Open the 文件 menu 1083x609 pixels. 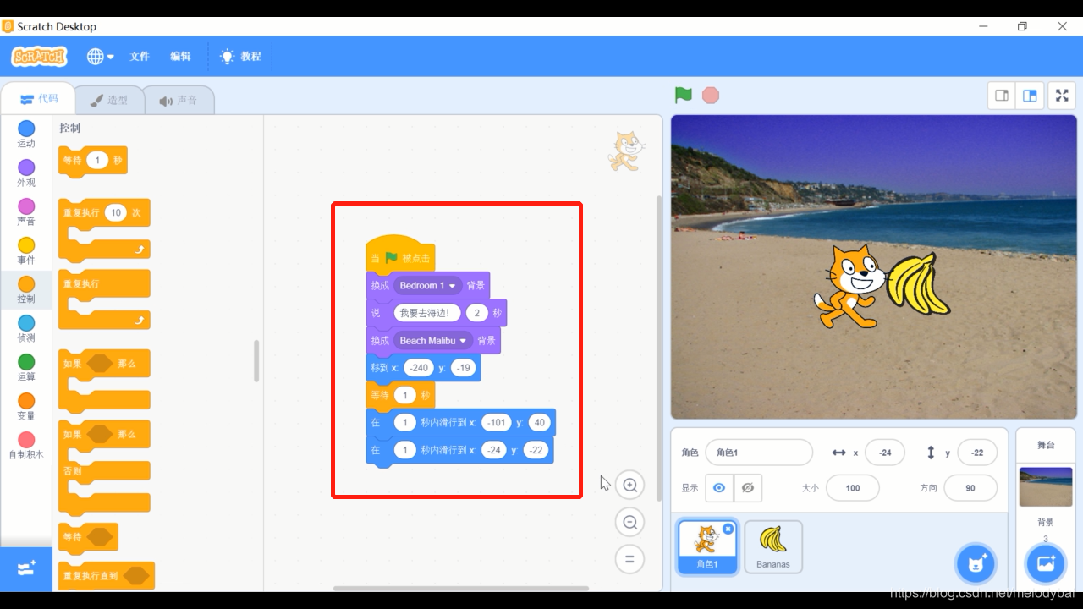coord(139,57)
